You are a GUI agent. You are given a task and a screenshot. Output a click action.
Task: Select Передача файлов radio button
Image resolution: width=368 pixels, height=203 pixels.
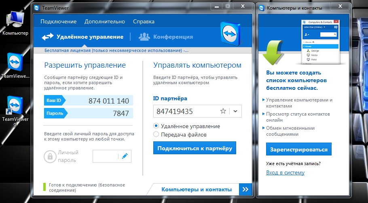156,135
